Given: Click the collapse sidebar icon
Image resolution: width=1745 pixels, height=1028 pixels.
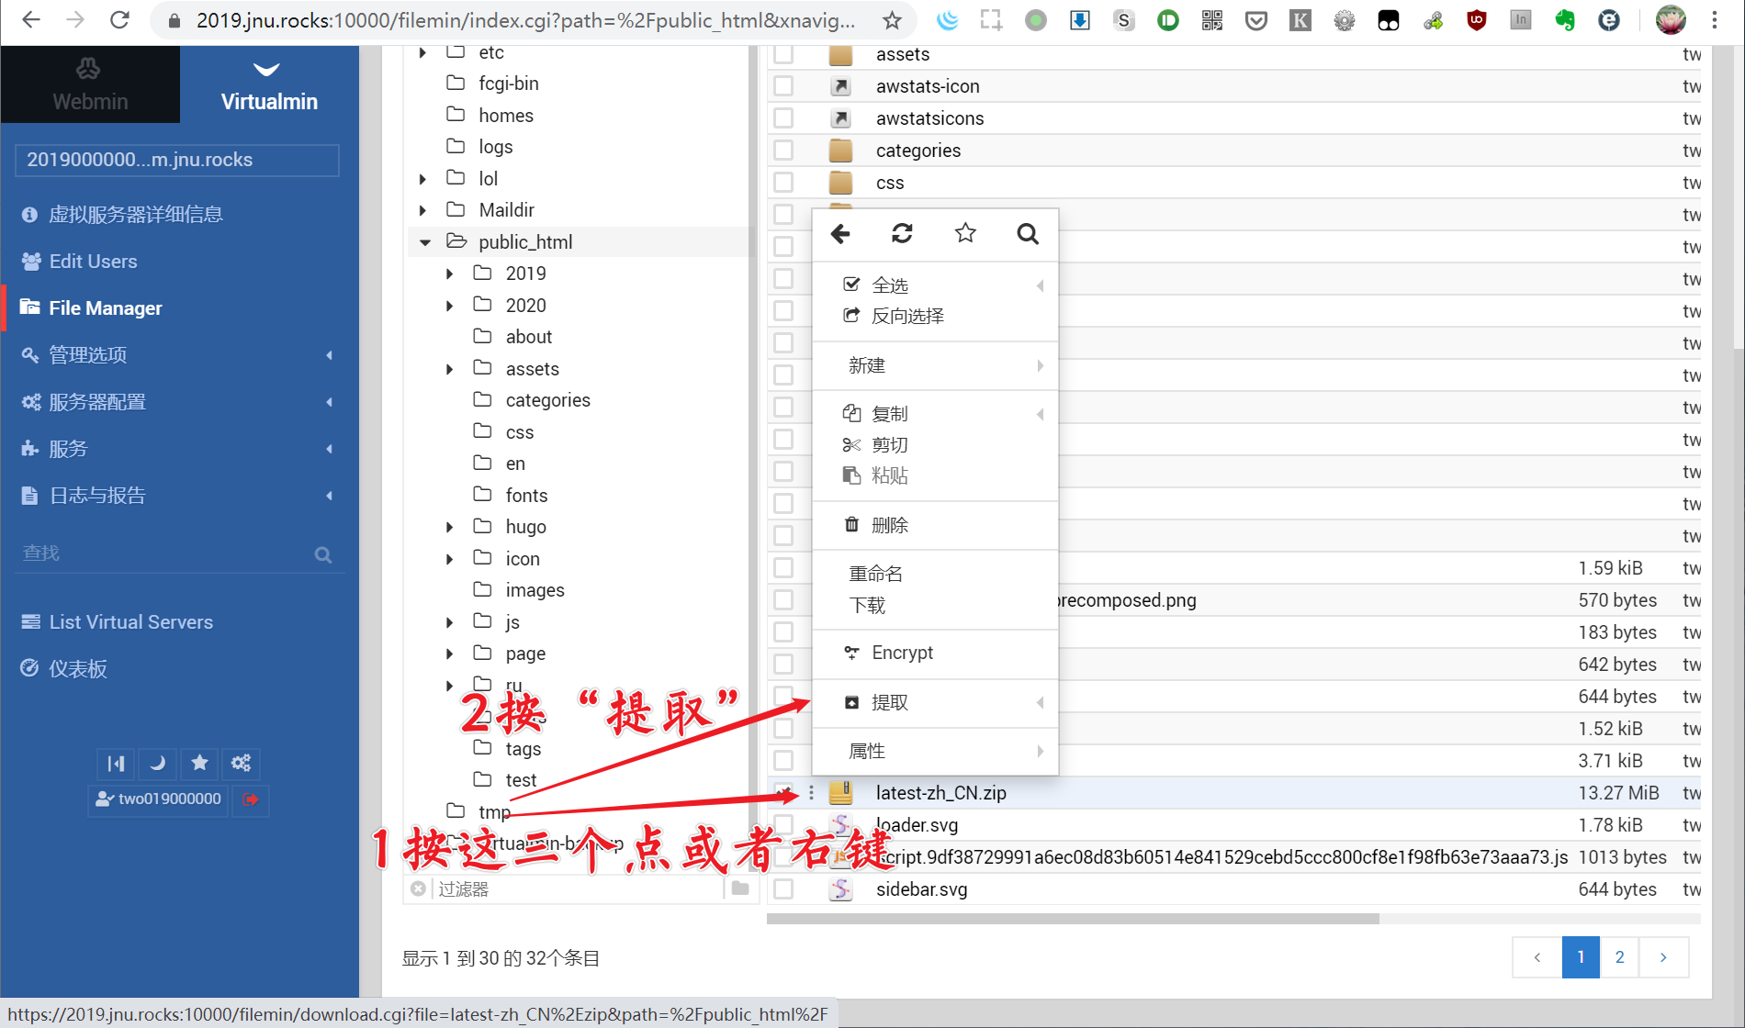Looking at the screenshot, I should click(x=116, y=763).
